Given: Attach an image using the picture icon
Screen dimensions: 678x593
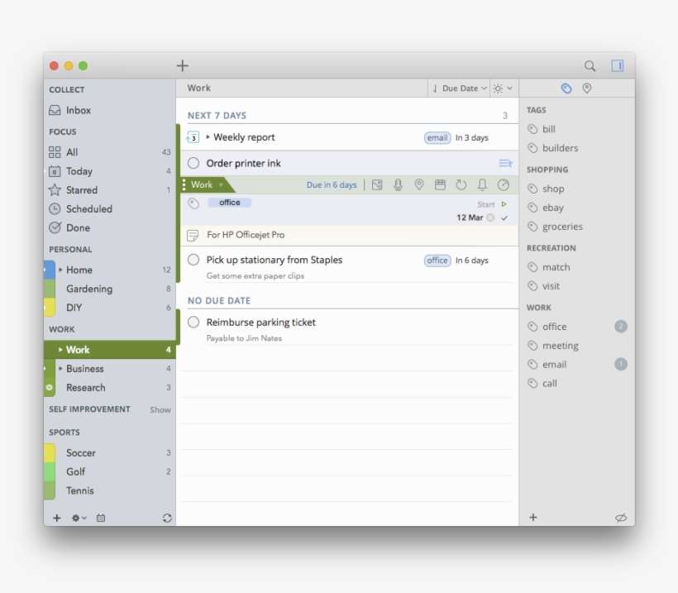Looking at the screenshot, I should (377, 185).
